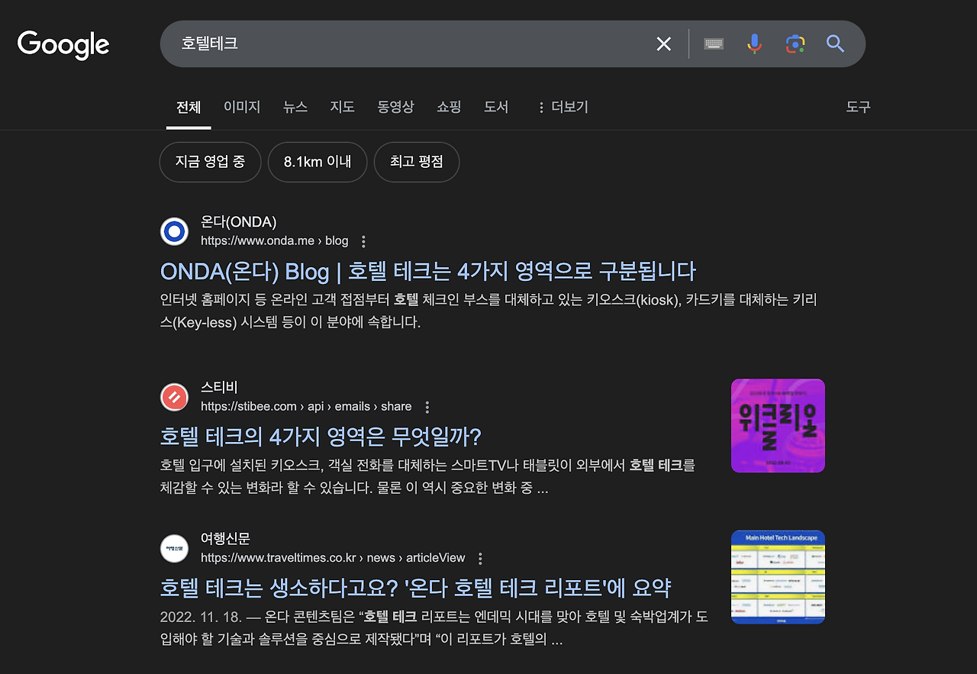Image resolution: width=977 pixels, height=674 pixels.
Task: Open the ONDA Blog result title link
Action: [x=428, y=271]
